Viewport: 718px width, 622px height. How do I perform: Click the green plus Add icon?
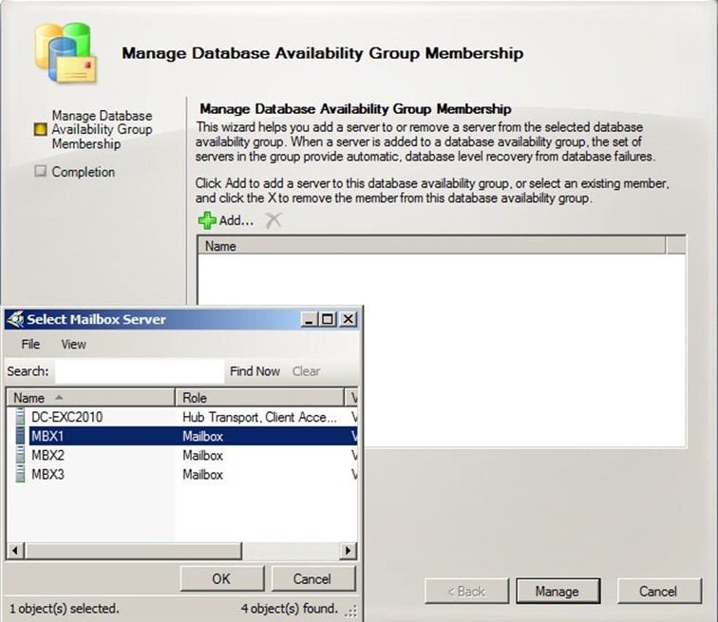(x=207, y=220)
